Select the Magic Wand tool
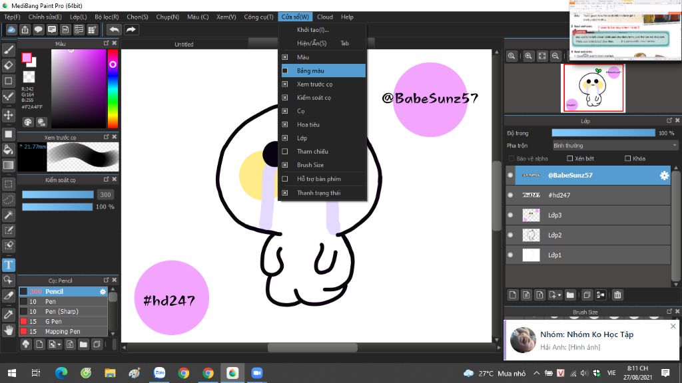Image resolution: width=682 pixels, height=383 pixels. [8, 215]
